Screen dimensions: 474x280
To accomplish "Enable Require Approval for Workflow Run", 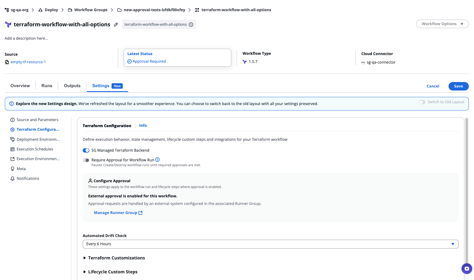I will [x=86, y=160].
